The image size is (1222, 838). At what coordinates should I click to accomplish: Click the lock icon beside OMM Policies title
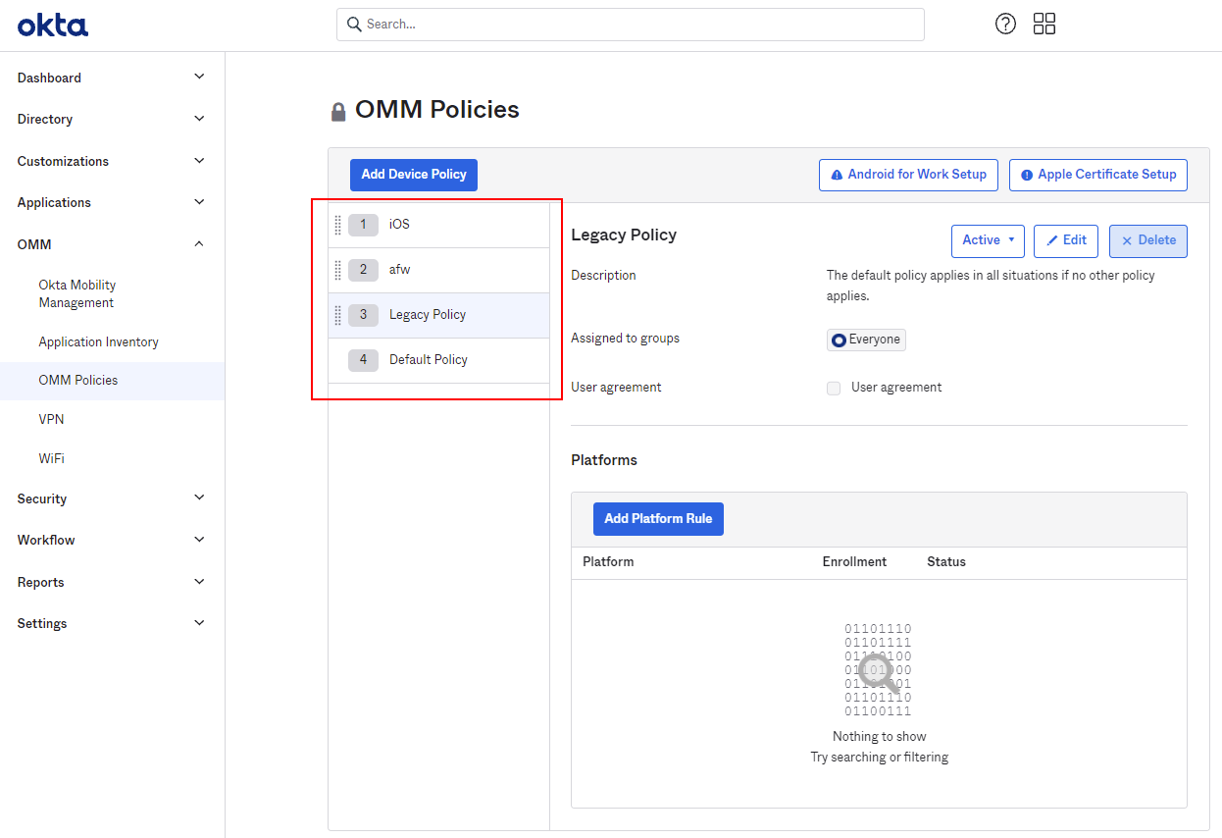coord(338,112)
